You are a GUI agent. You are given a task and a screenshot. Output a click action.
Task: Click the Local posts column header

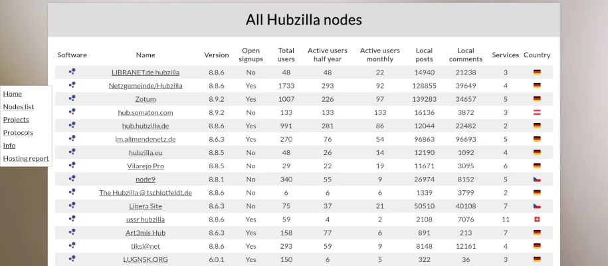(x=424, y=55)
